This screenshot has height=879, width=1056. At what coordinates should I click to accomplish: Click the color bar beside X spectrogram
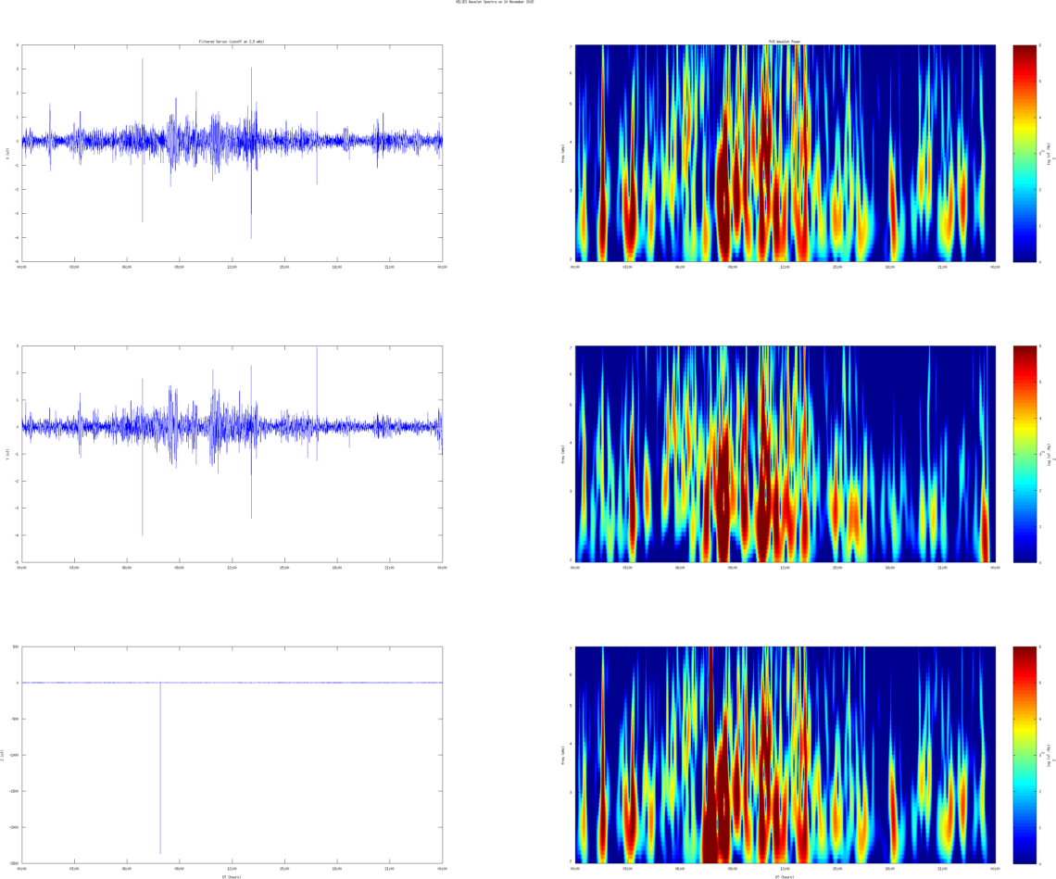(x=1025, y=153)
